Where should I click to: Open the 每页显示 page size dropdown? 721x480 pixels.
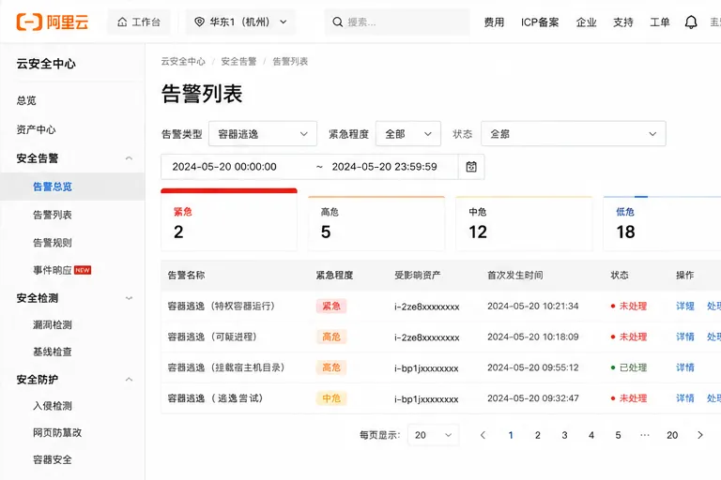pos(433,435)
